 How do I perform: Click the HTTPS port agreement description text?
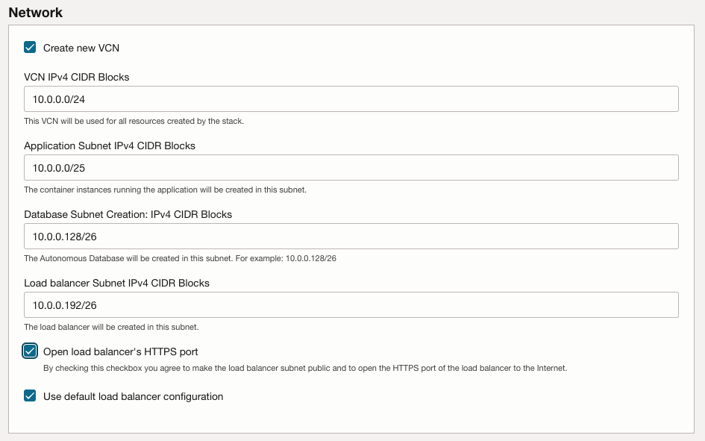pyautogui.click(x=305, y=368)
